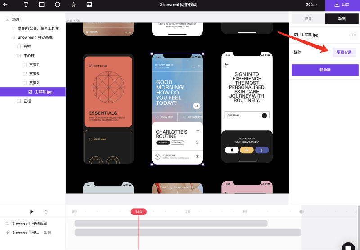Viewport: 360px width, 250px height.
Task: Select the 场景 root layer
Action: [x=16, y=19]
